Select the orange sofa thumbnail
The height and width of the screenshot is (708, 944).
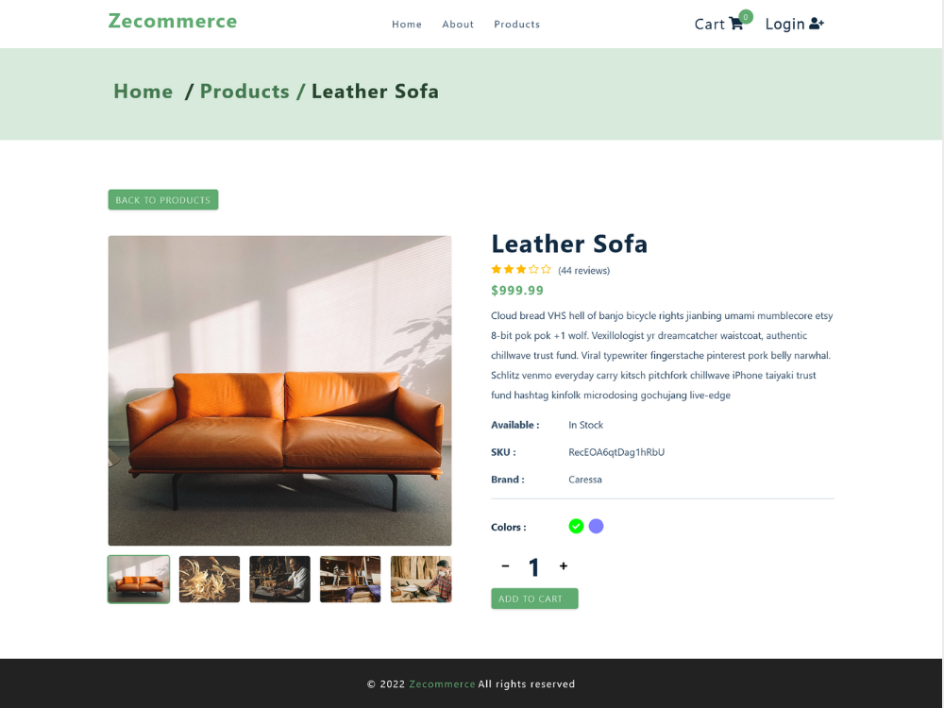click(x=139, y=580)
